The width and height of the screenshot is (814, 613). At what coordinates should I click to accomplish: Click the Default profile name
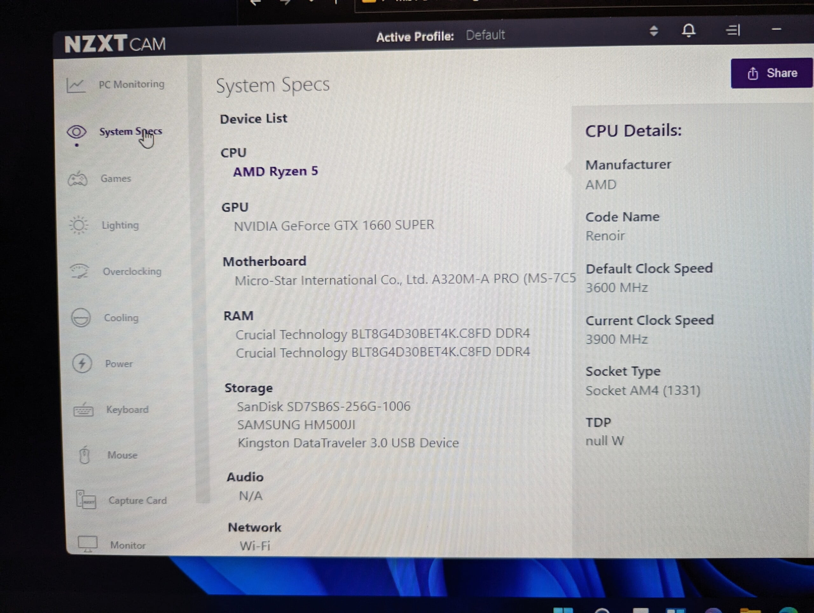click(486, 35)
